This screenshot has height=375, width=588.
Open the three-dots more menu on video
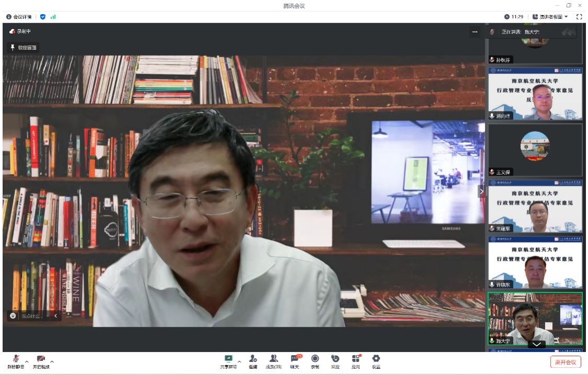(x=474, y=32)
